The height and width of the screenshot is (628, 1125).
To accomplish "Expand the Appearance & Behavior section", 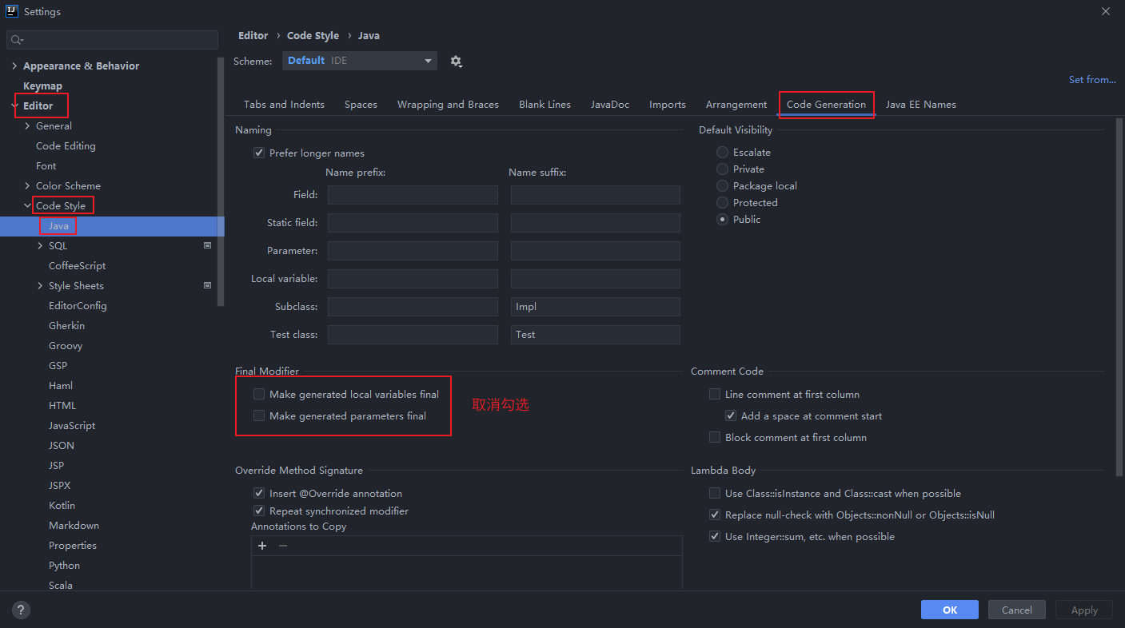I will click(x=14, y=66).
